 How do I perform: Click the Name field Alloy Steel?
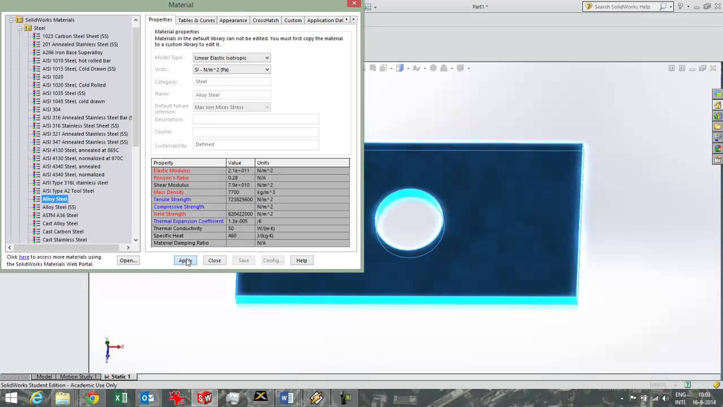232,95
